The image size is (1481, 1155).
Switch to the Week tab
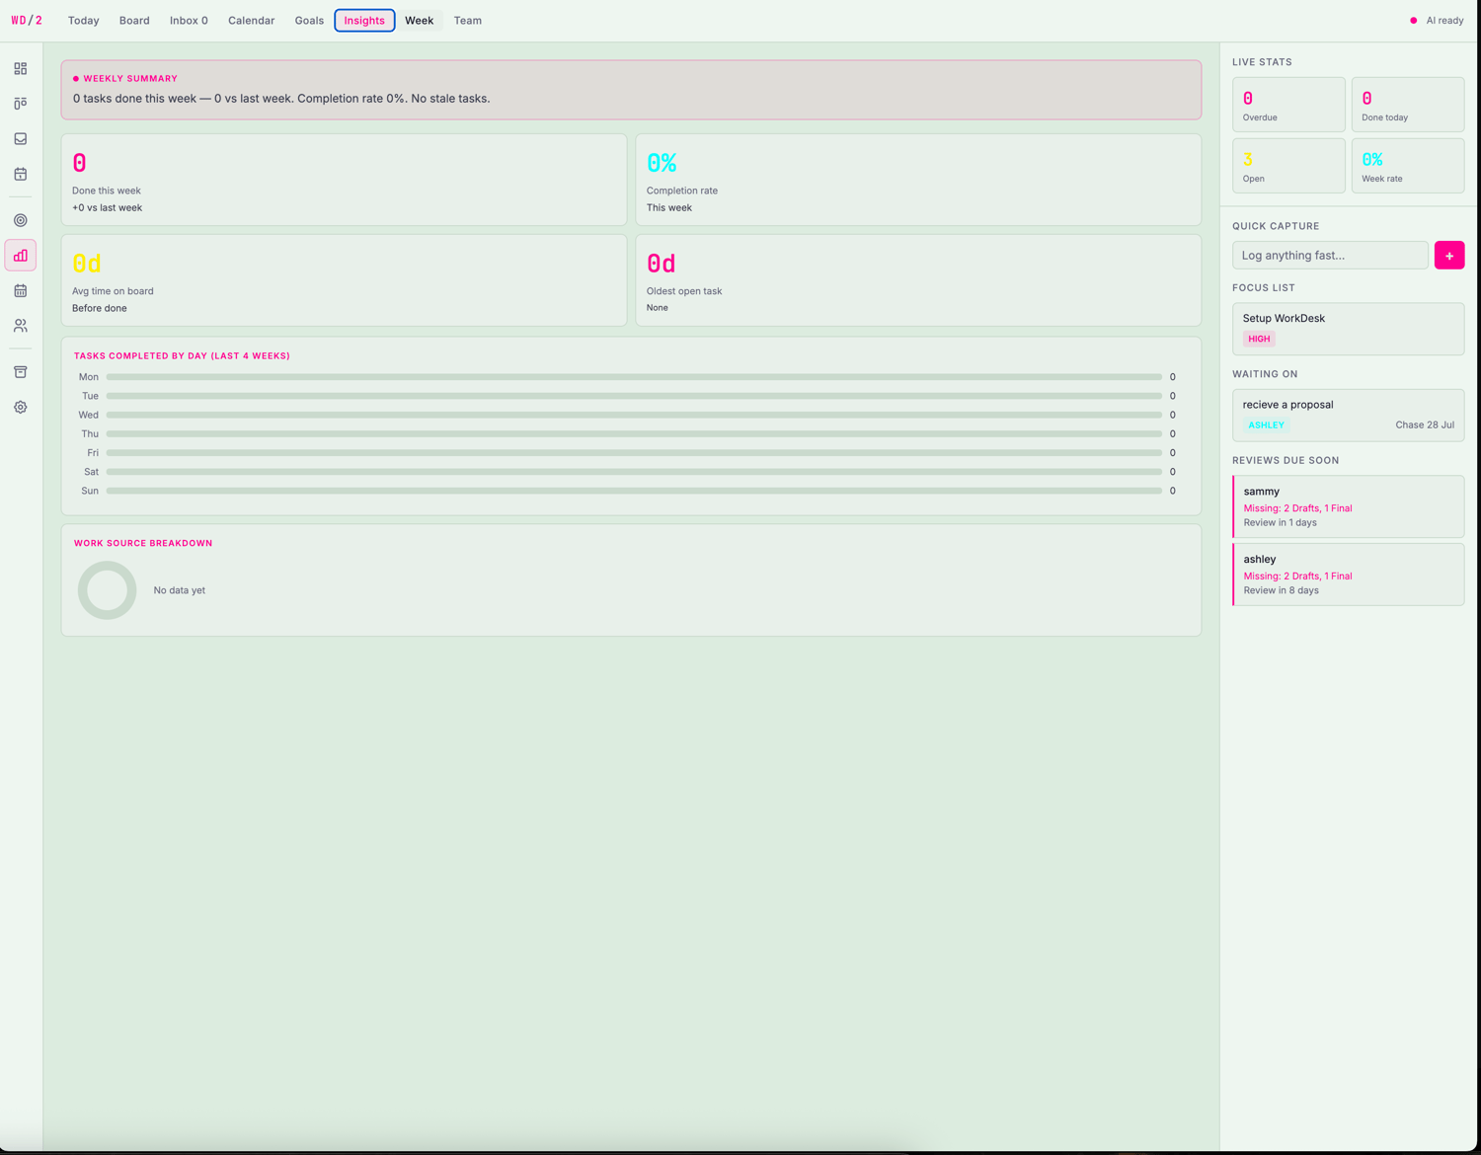click(420, 21)
